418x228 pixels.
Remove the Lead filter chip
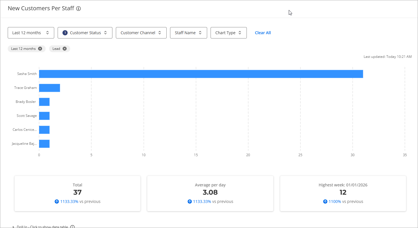[65, 49]
